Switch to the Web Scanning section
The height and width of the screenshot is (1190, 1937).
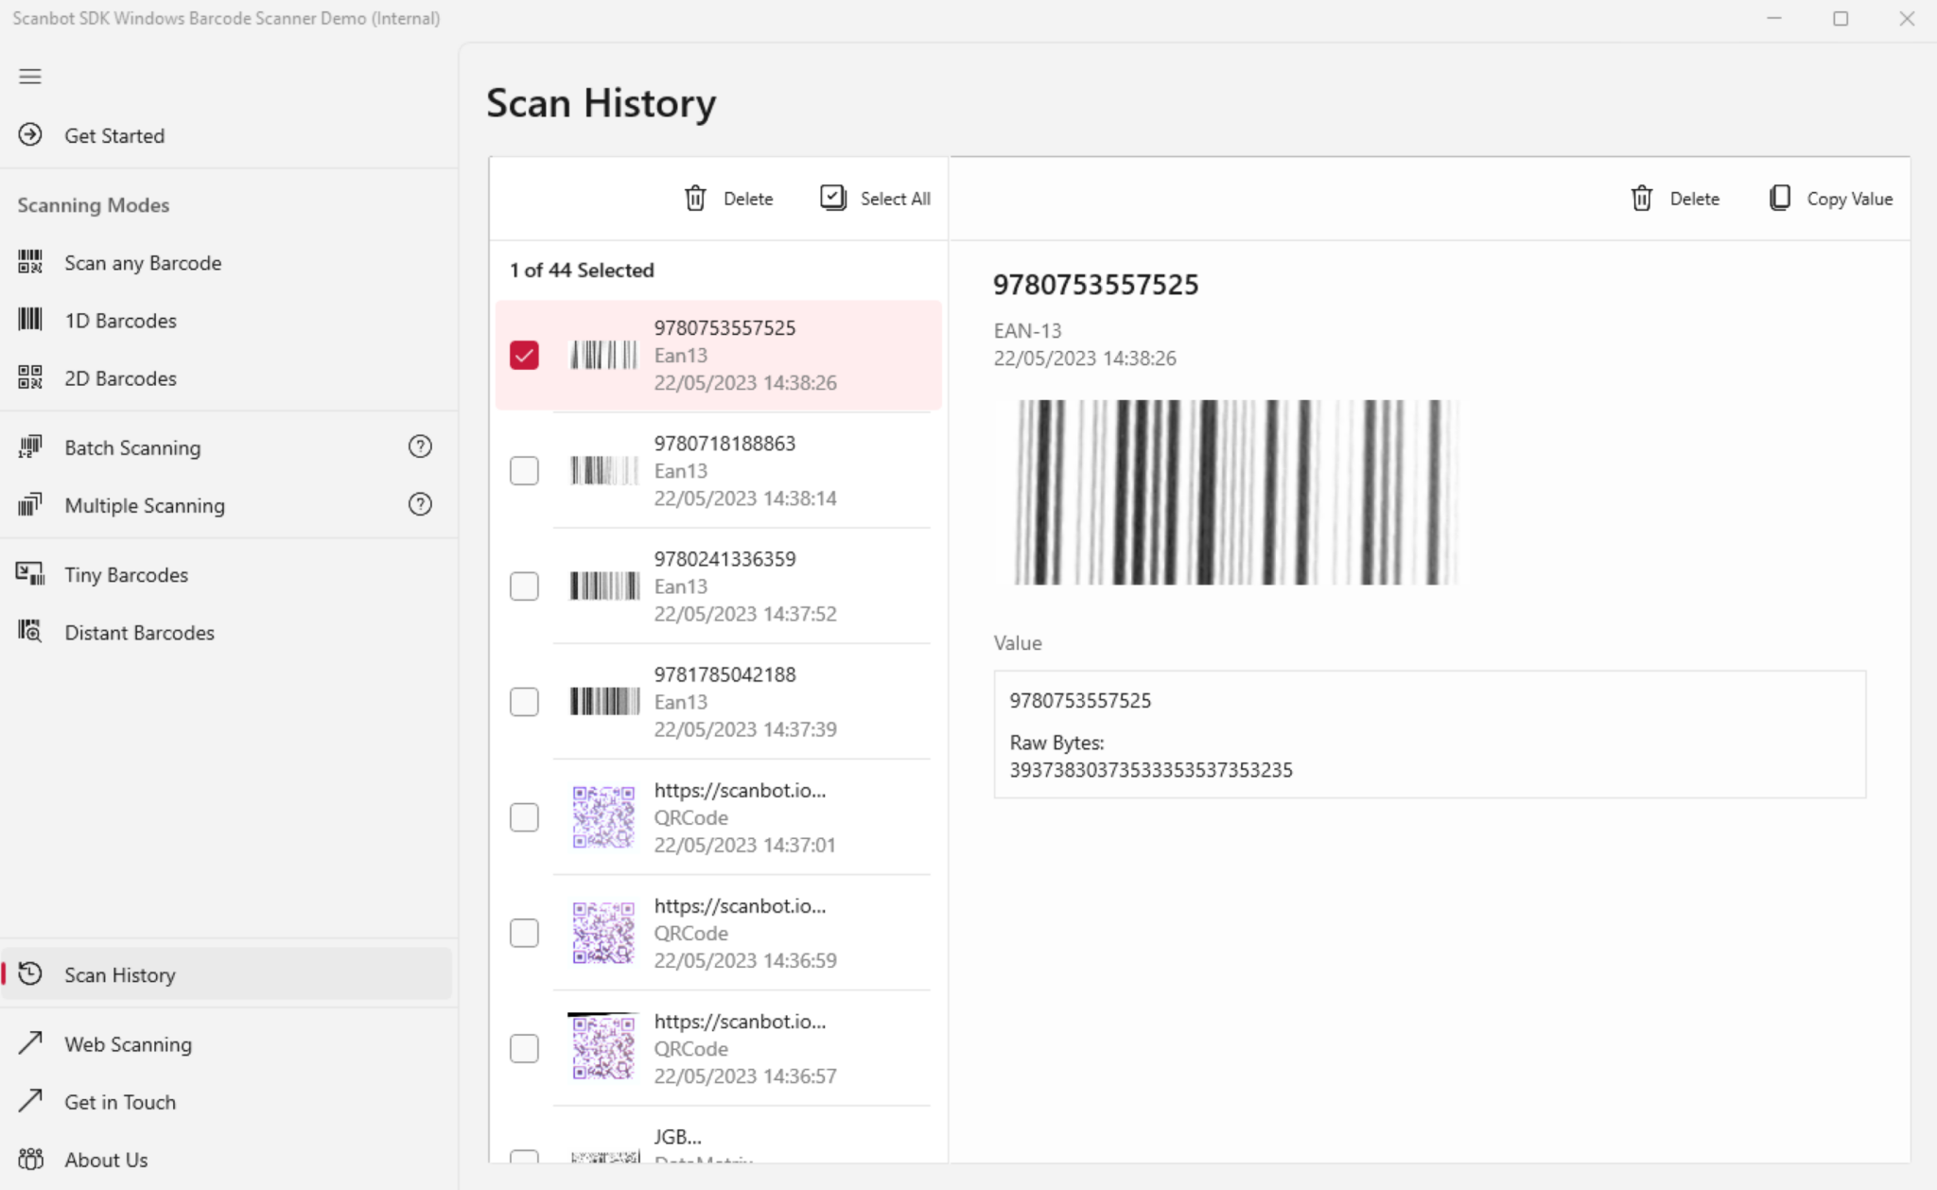point(128,1044)
